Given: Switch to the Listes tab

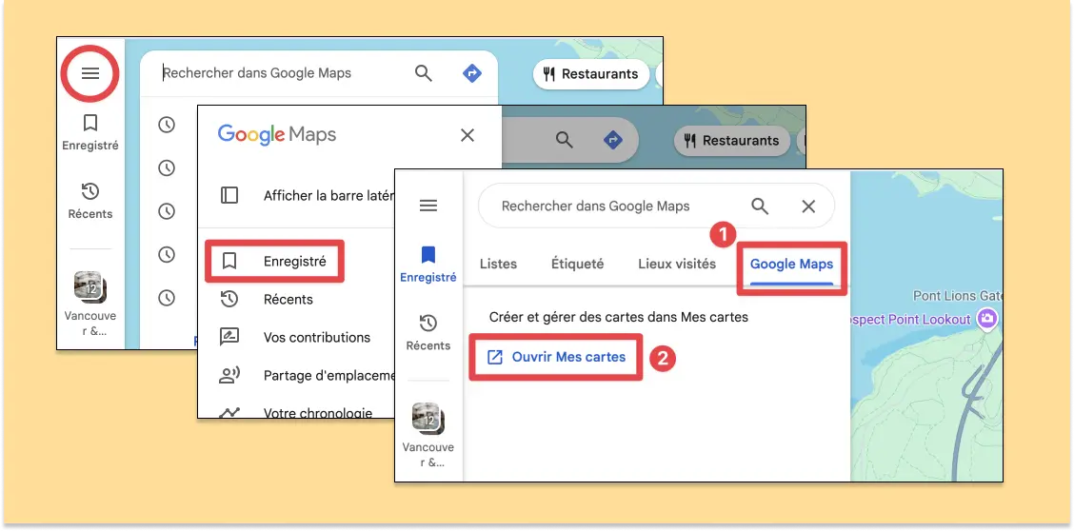Looking at the screenshot, I should pyautogui.click(x=498, y=265).
